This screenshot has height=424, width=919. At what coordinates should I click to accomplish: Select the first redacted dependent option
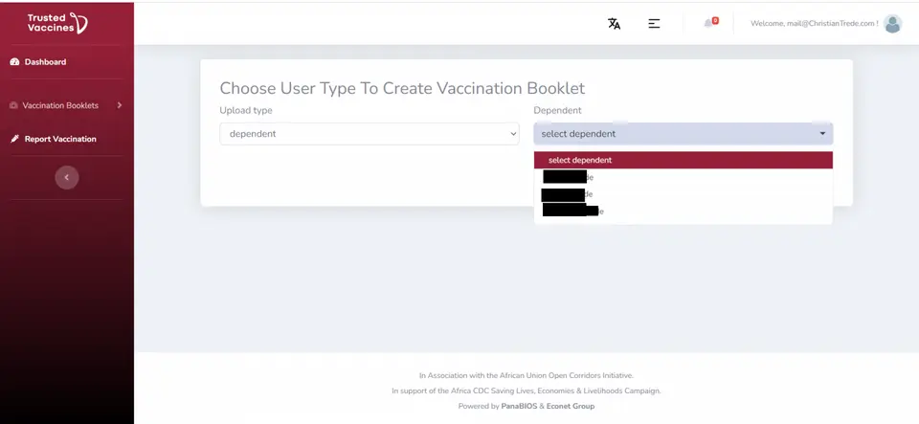(684, 177)
